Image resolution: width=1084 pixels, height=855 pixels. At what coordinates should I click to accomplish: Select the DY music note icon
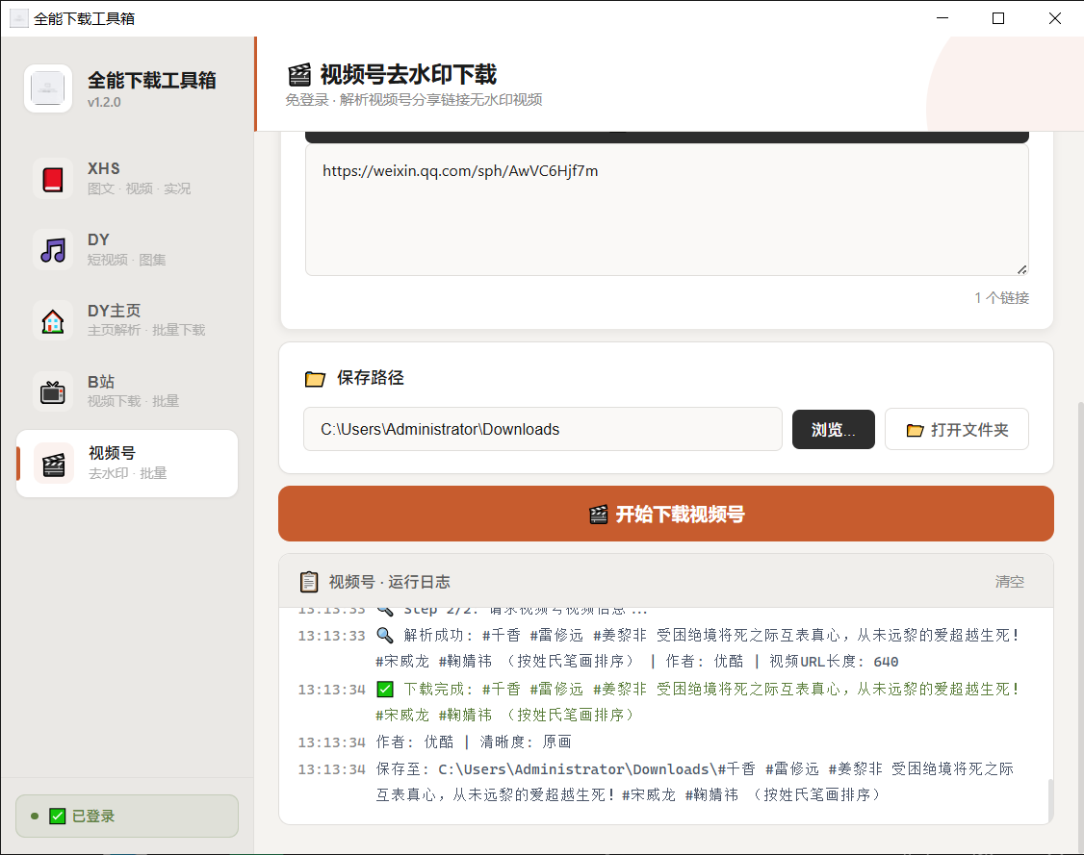[53, 249]
